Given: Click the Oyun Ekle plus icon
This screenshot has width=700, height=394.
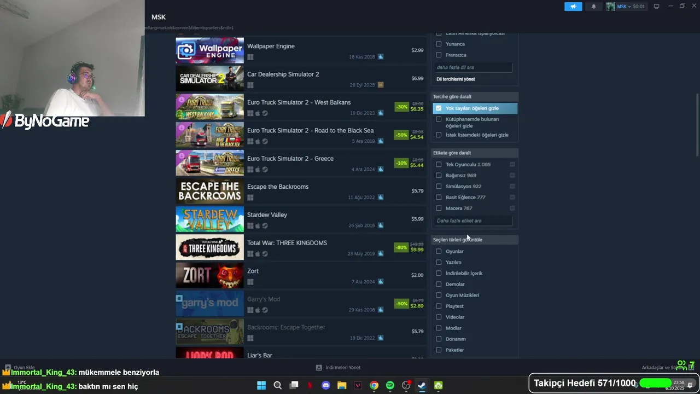Looking at the screenshot, I should pos(8,368).
